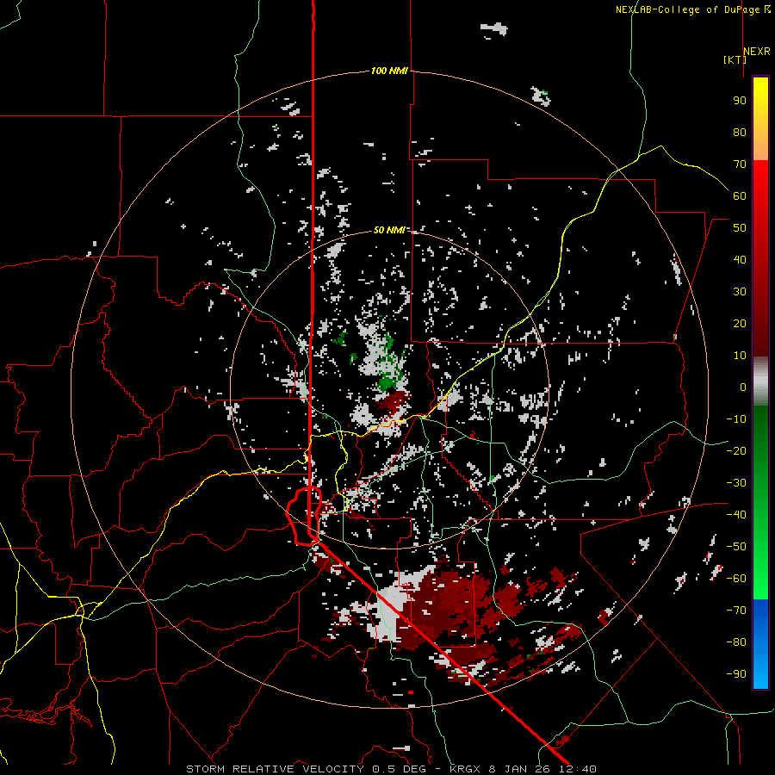Click the 80 value on velocity scale
Screen dimensions: 775x775
(740, 133)
